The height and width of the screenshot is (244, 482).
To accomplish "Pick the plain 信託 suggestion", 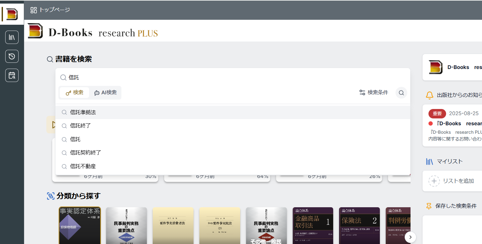I will [233, 139].
